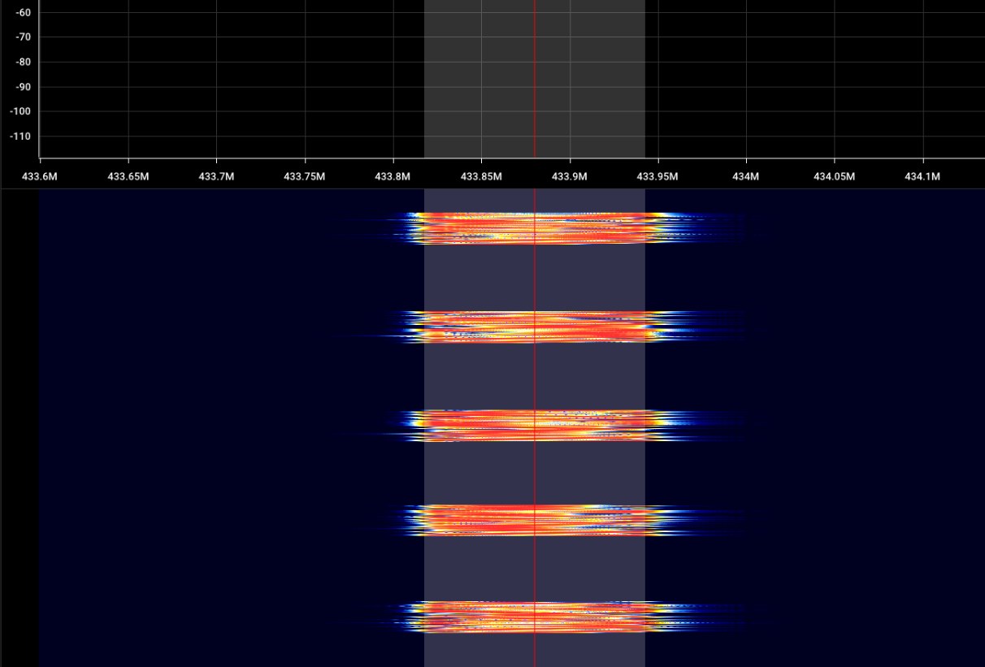The width and height of the screenshot is (985, 667).
Task: Click the 433.75M frequency label
Action: 304,176
